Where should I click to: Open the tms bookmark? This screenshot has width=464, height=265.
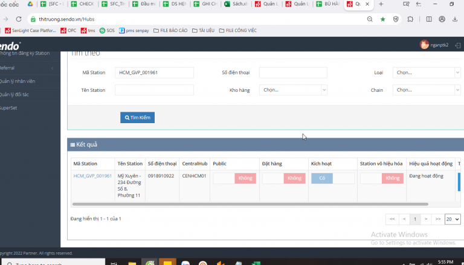click(x=88, y=30)
